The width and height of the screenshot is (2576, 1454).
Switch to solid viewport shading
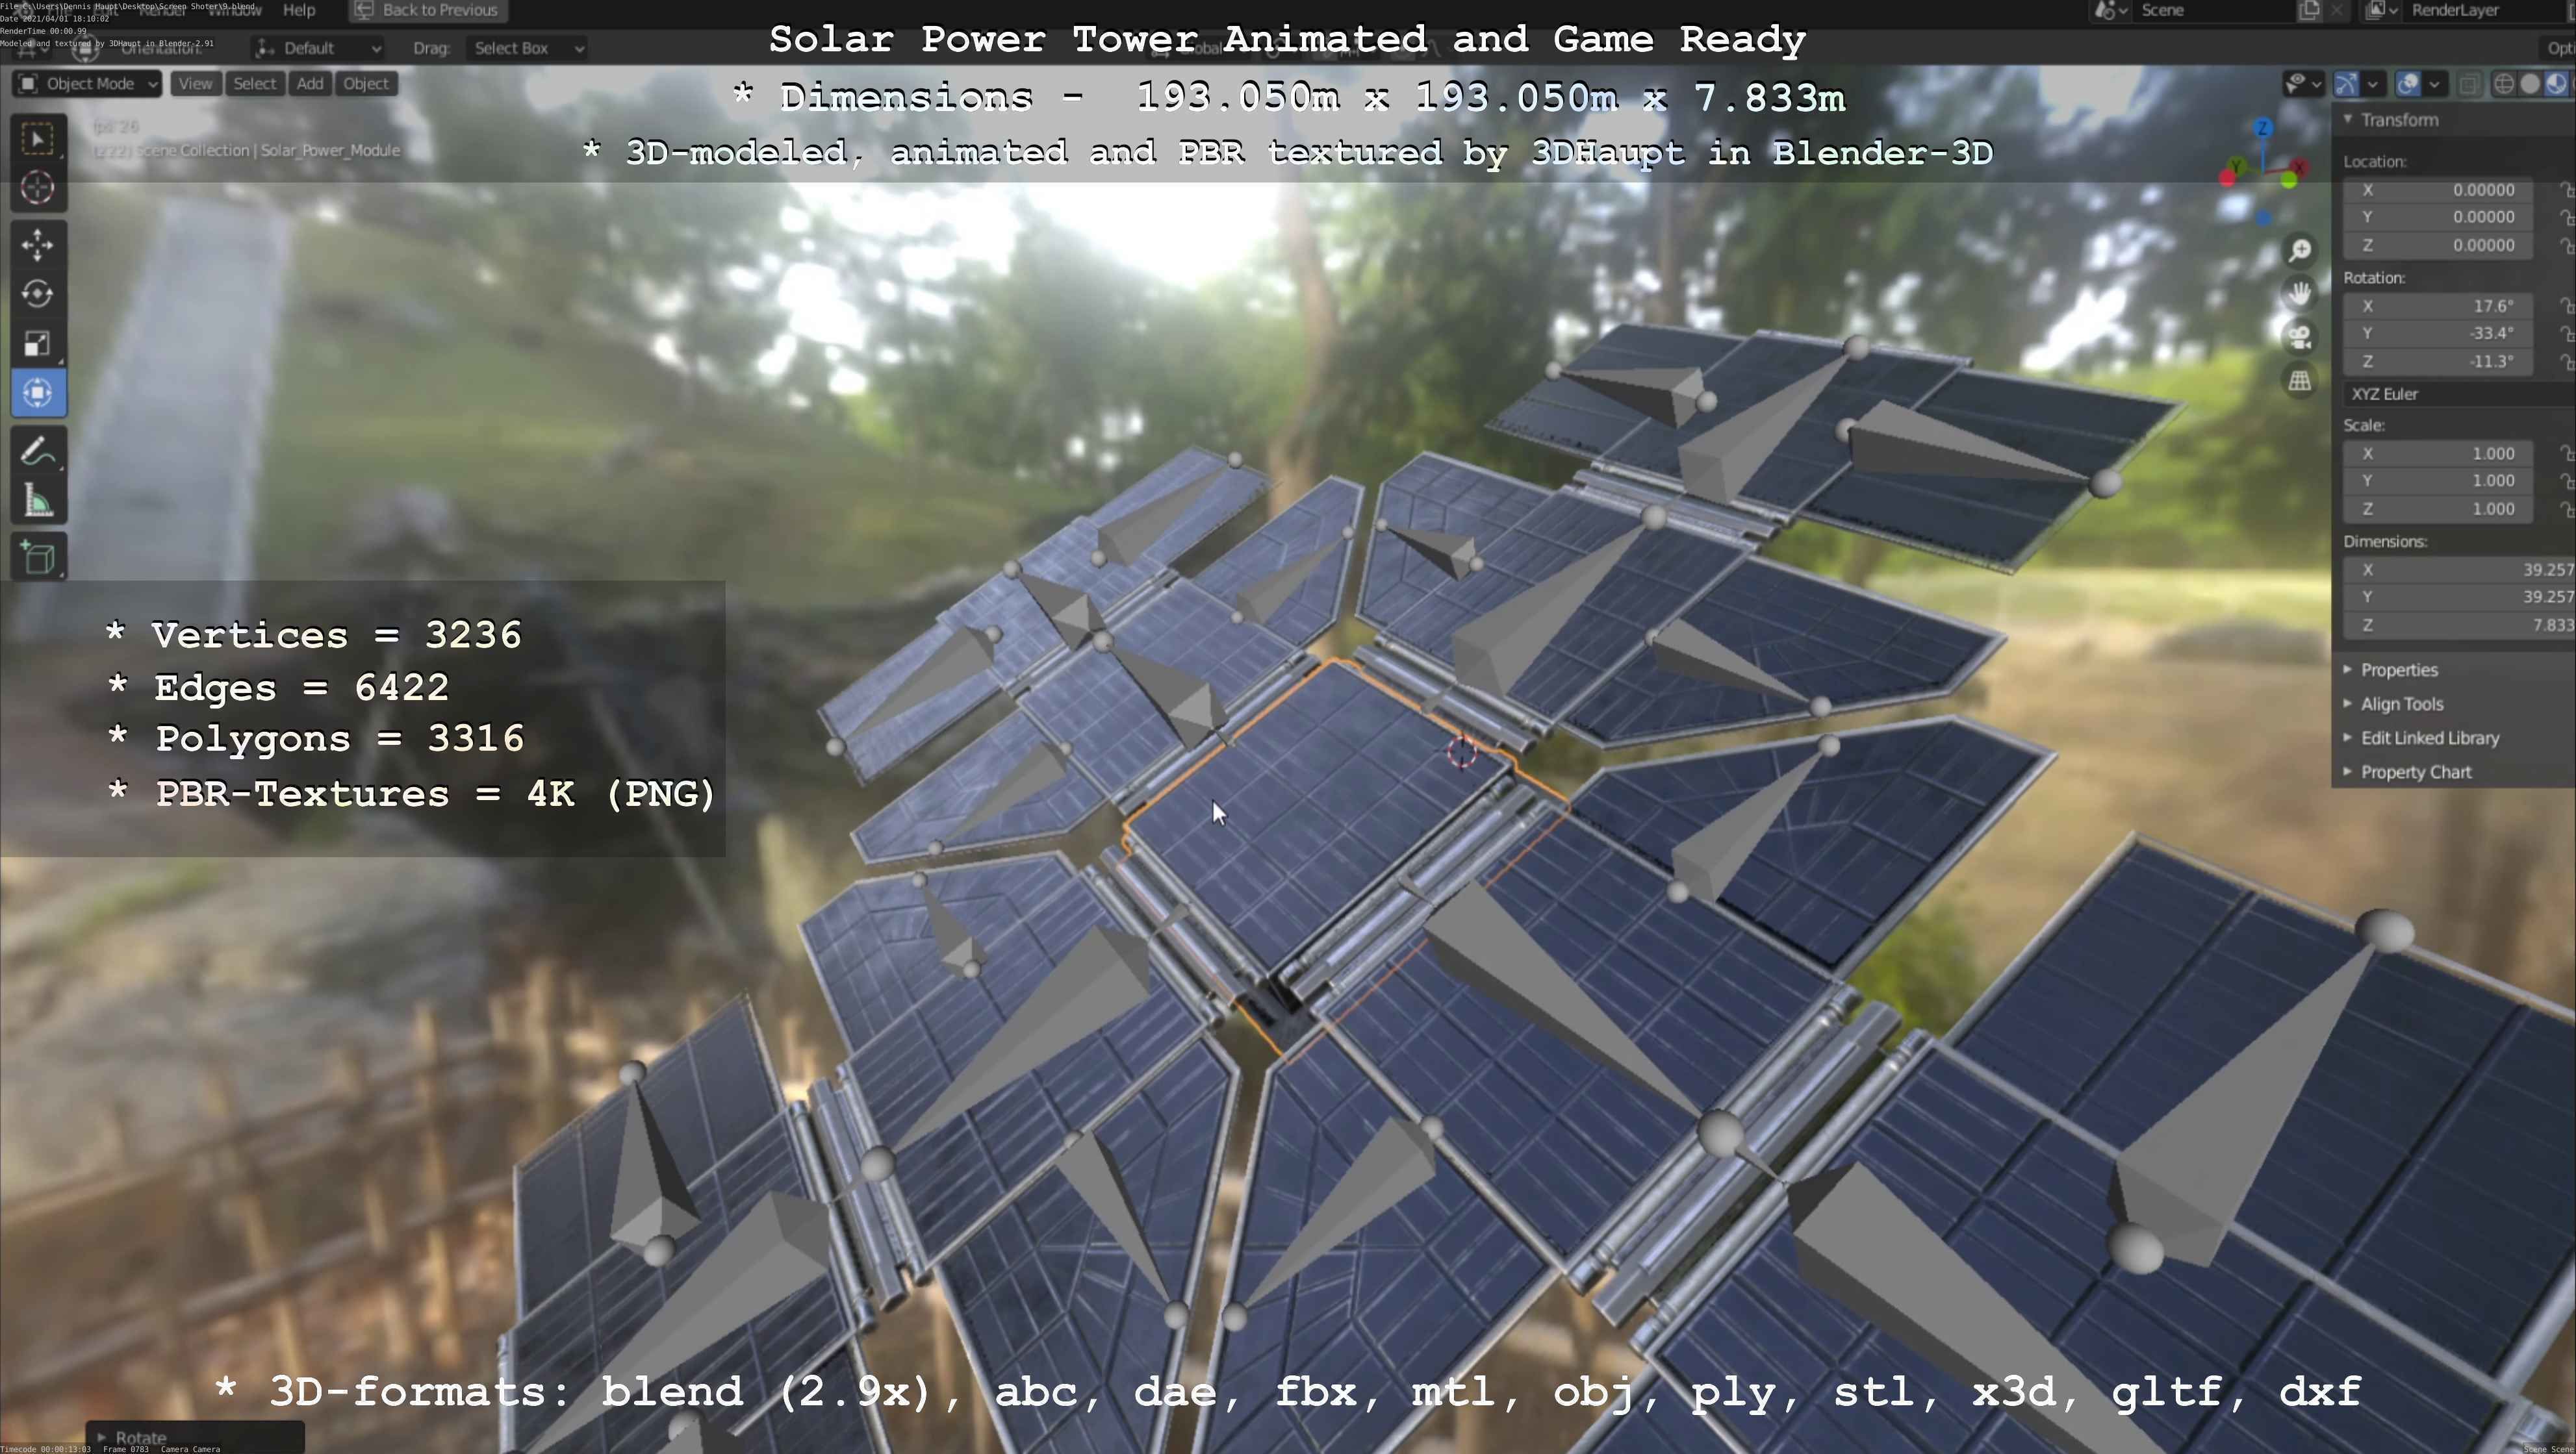(2530, 84)
